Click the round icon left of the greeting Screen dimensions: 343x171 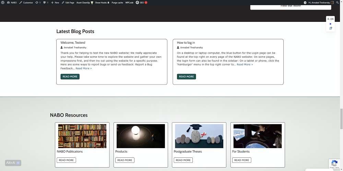point(305,3)
